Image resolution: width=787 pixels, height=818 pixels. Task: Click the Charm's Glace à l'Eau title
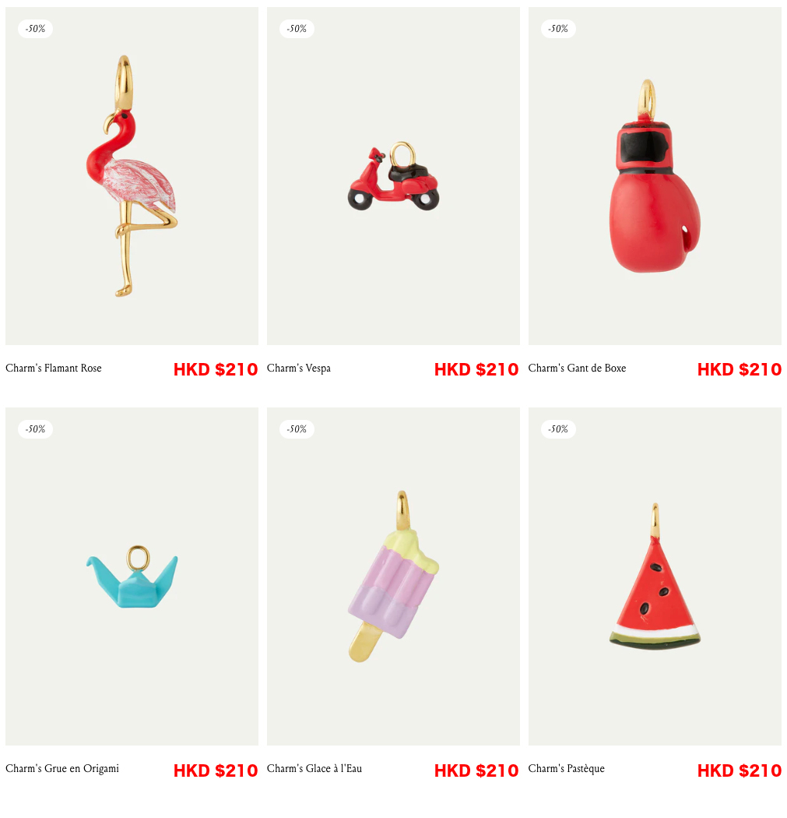[x=314, y=769]
